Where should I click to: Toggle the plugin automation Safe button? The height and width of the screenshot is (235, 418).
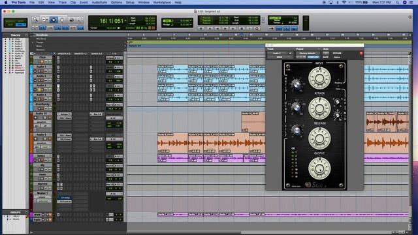tap(325, 57)
